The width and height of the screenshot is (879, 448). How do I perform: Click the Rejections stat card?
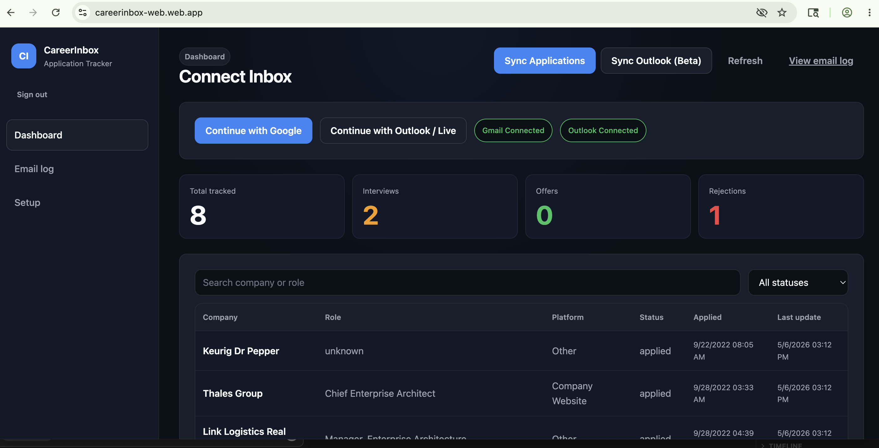pyautogui.click(x=781, y=207)
